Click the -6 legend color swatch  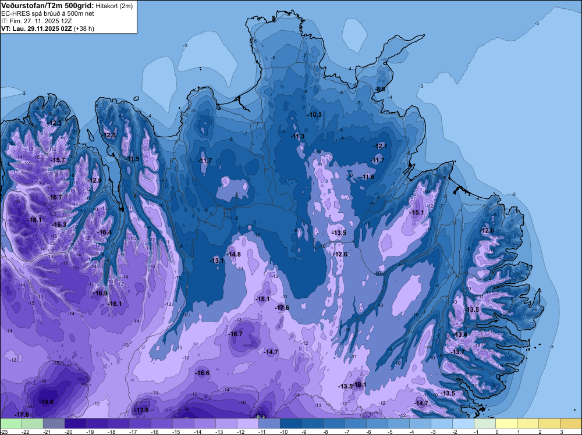377,423
